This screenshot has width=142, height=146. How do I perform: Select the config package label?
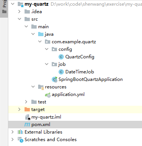[65, 49]
